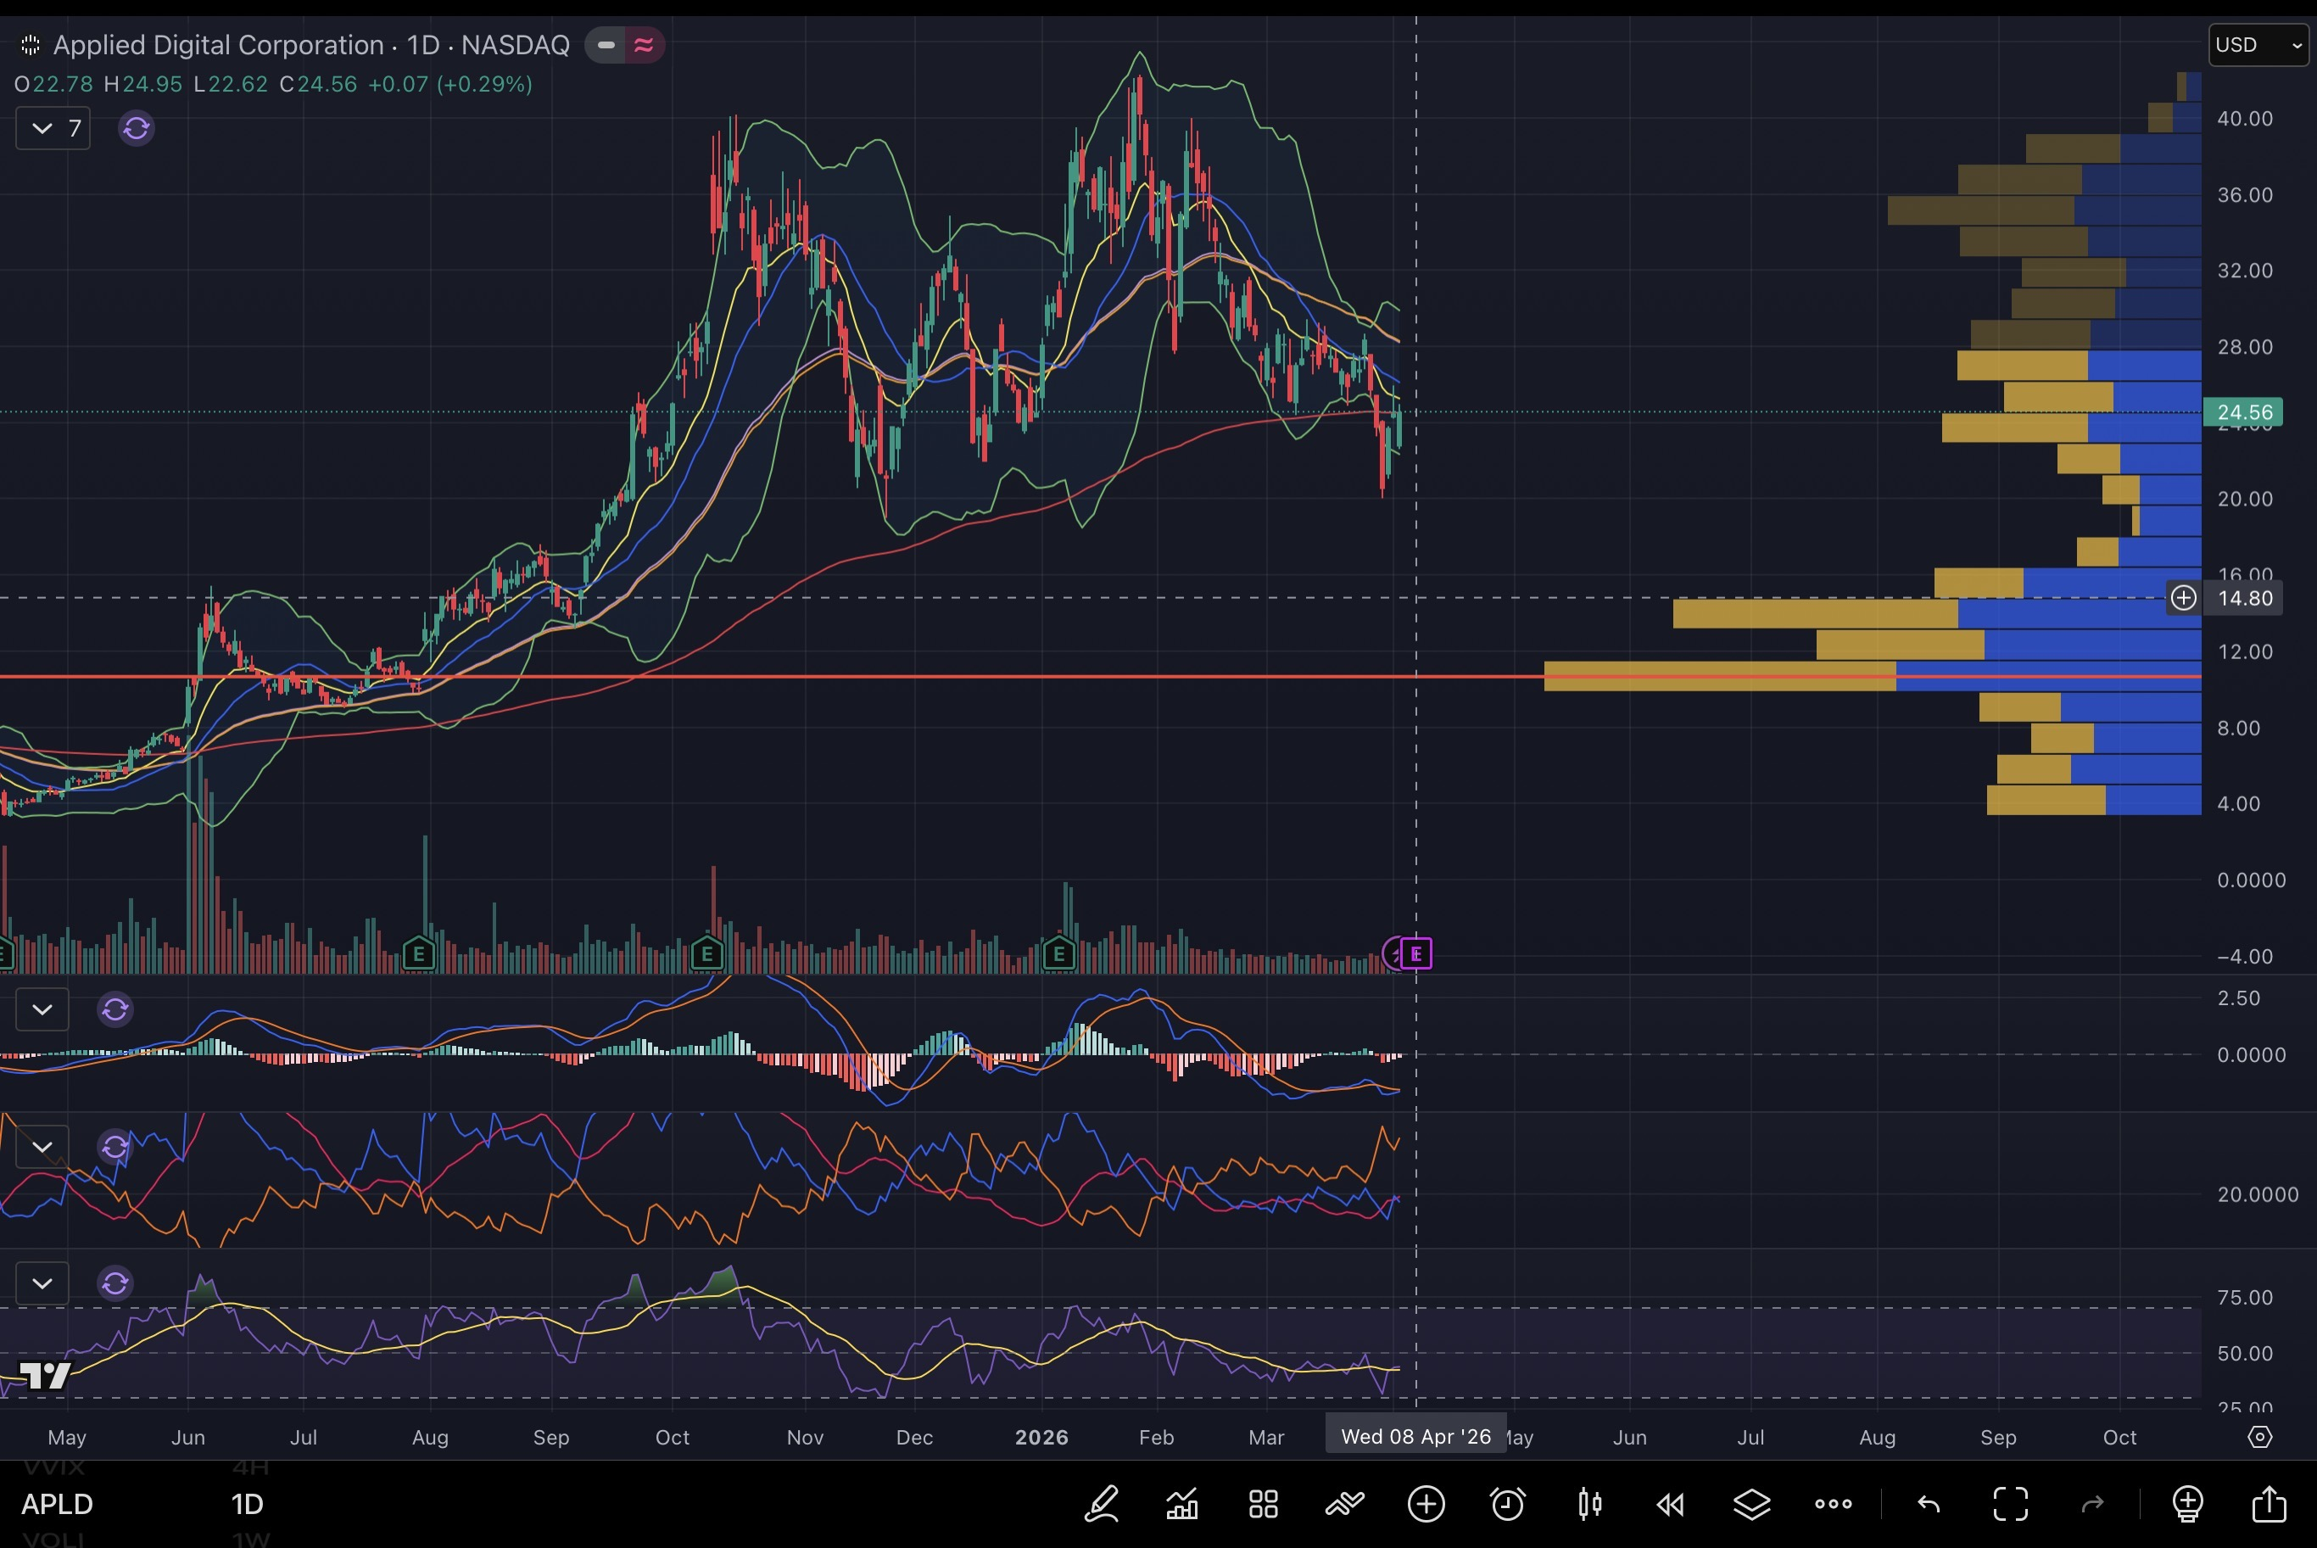The width and height of the screenshot is (2317, 1548).
Task: Click the alarm clock alert icon
Action: [x=1507, y=1504]
